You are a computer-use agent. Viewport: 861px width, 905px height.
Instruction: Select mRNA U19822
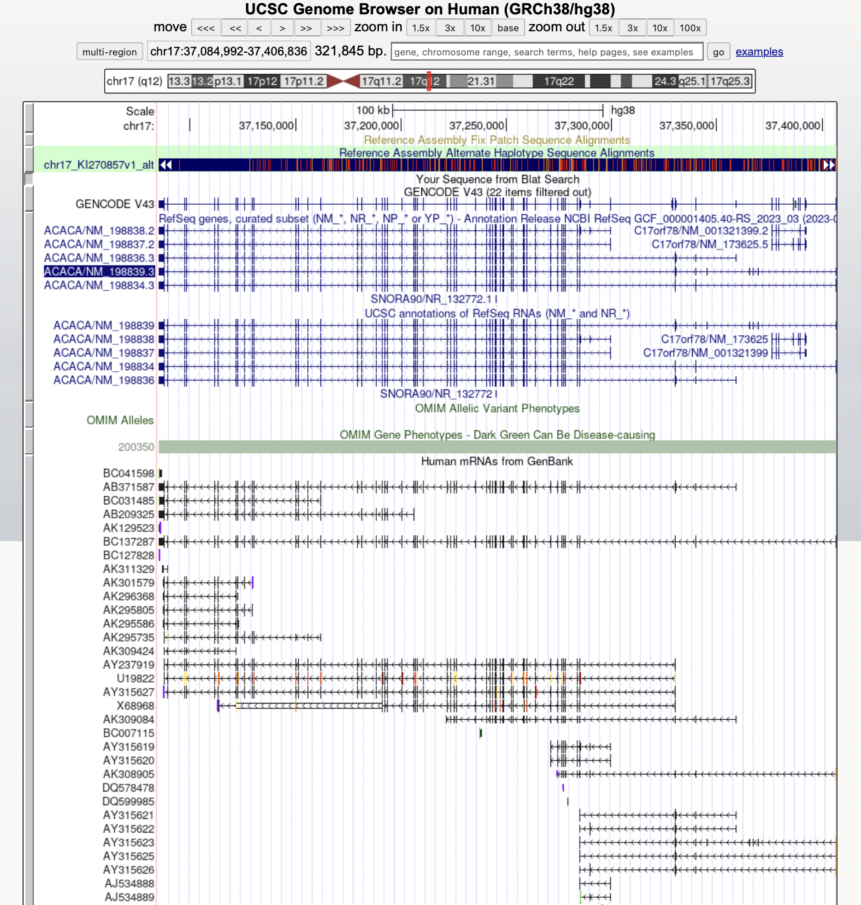click(x=136, y=679)
